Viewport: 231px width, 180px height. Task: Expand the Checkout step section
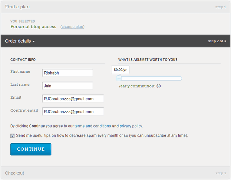point(15,173)
